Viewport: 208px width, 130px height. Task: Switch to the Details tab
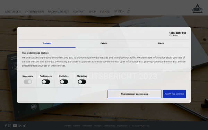coord(104,44)
